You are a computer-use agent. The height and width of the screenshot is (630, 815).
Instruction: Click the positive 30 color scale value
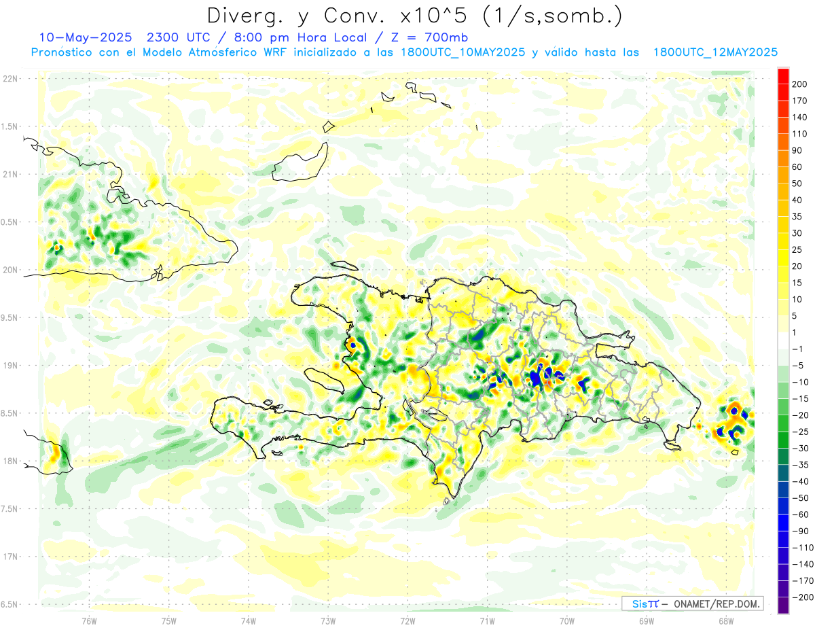797,233
